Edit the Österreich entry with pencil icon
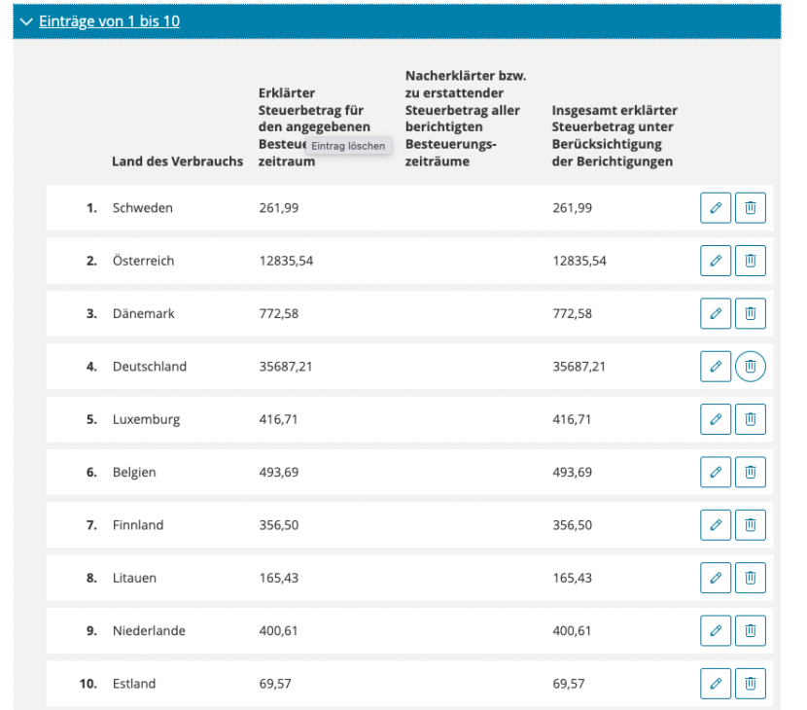The width and height of the screenshot is (807, 710). 716,261
